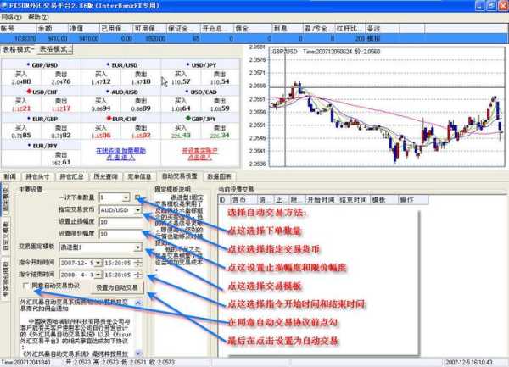Click the blue dot icon beside EUR/JPY
This screenshot has height=367, width=509.
29,145
